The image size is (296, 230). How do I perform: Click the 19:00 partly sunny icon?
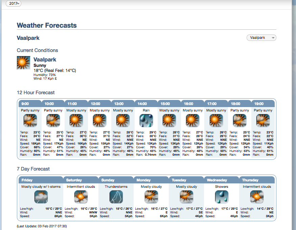click(263, 121)
